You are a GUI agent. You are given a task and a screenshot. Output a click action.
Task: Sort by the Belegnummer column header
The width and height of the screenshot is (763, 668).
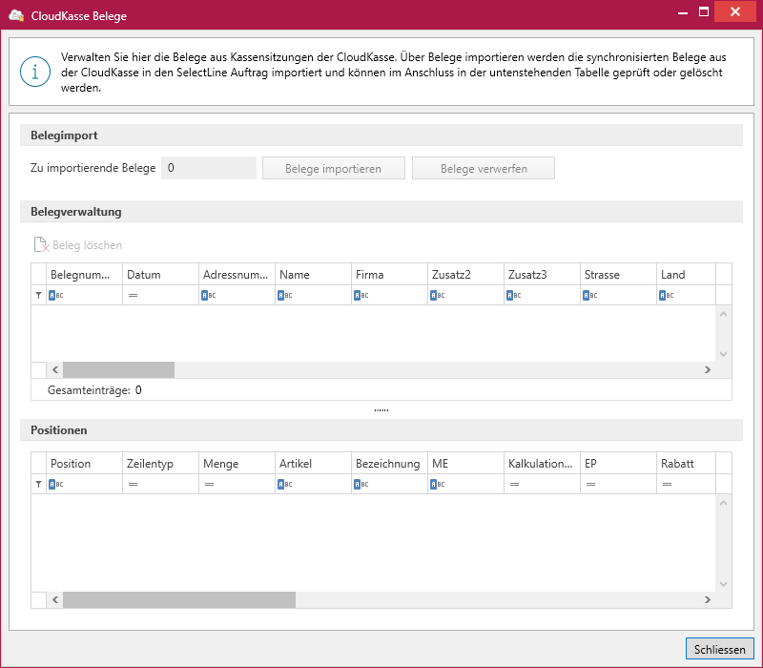click(84, 274)
